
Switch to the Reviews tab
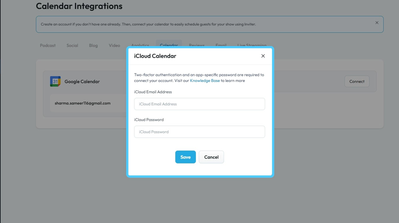click(x=197, y=45)
